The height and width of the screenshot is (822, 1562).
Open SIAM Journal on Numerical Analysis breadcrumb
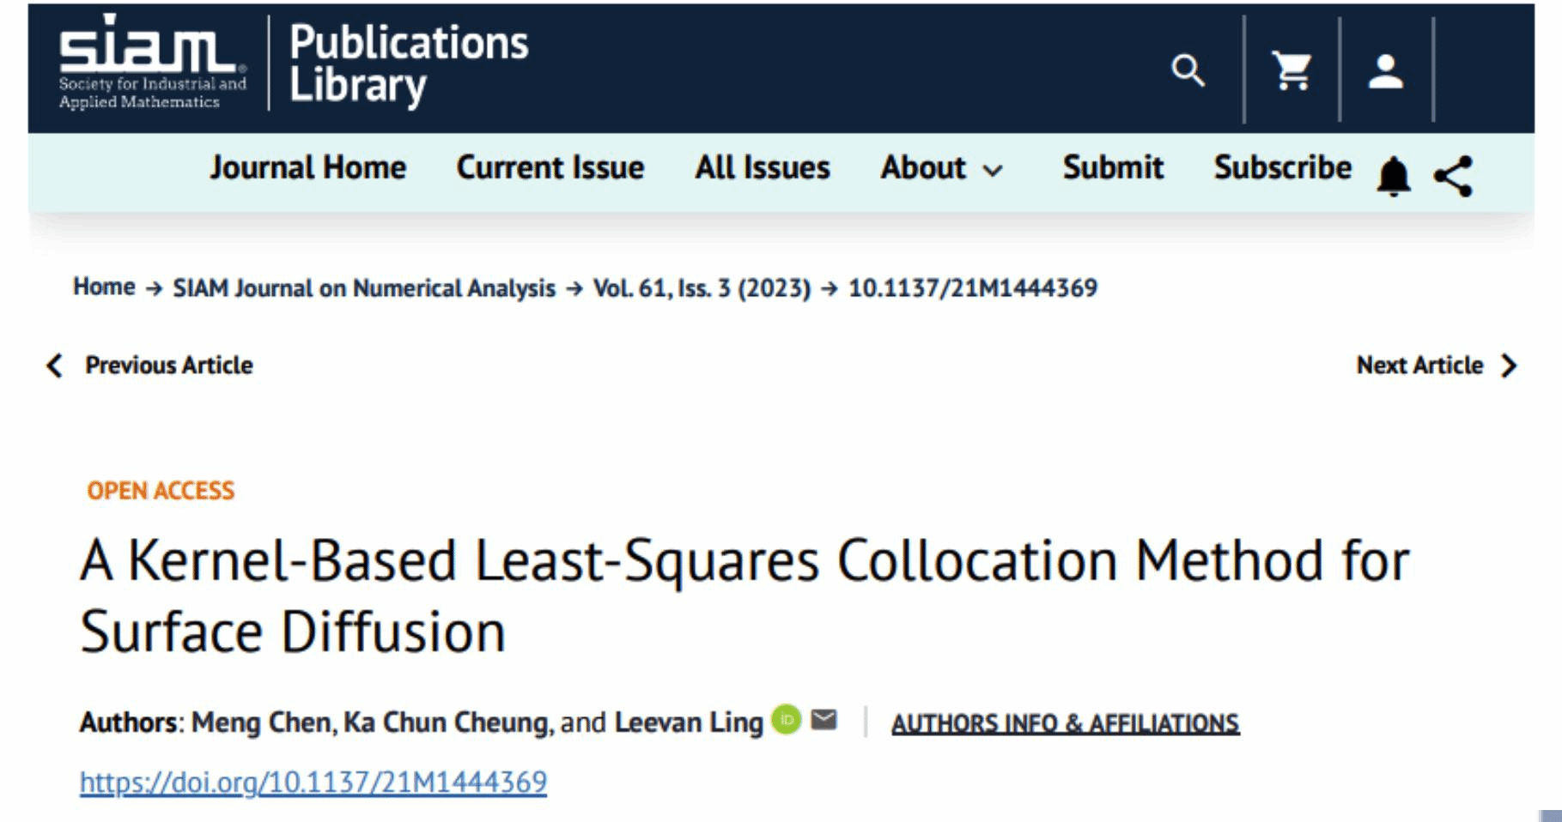pyautogui.click(x=364, y=288)
